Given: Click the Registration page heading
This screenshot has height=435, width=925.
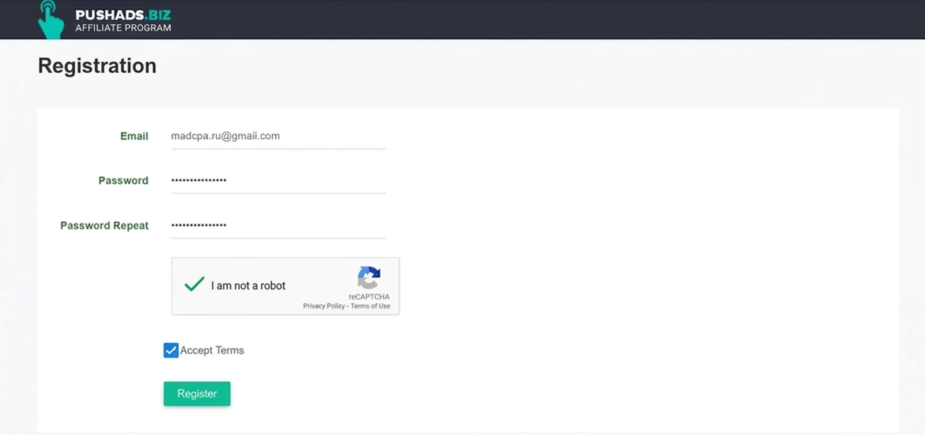Looking at the screenshot, I should coord(97,66).
